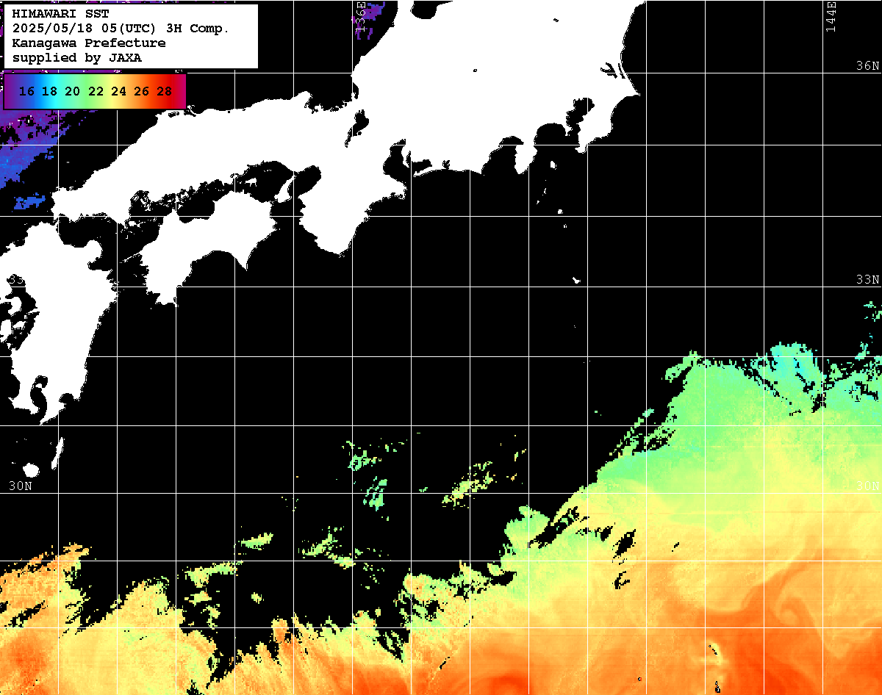Click the 24 label on the temperature legend
This screenshot has width=882, height=695.
pyautogui.click(x=118, y=92)
